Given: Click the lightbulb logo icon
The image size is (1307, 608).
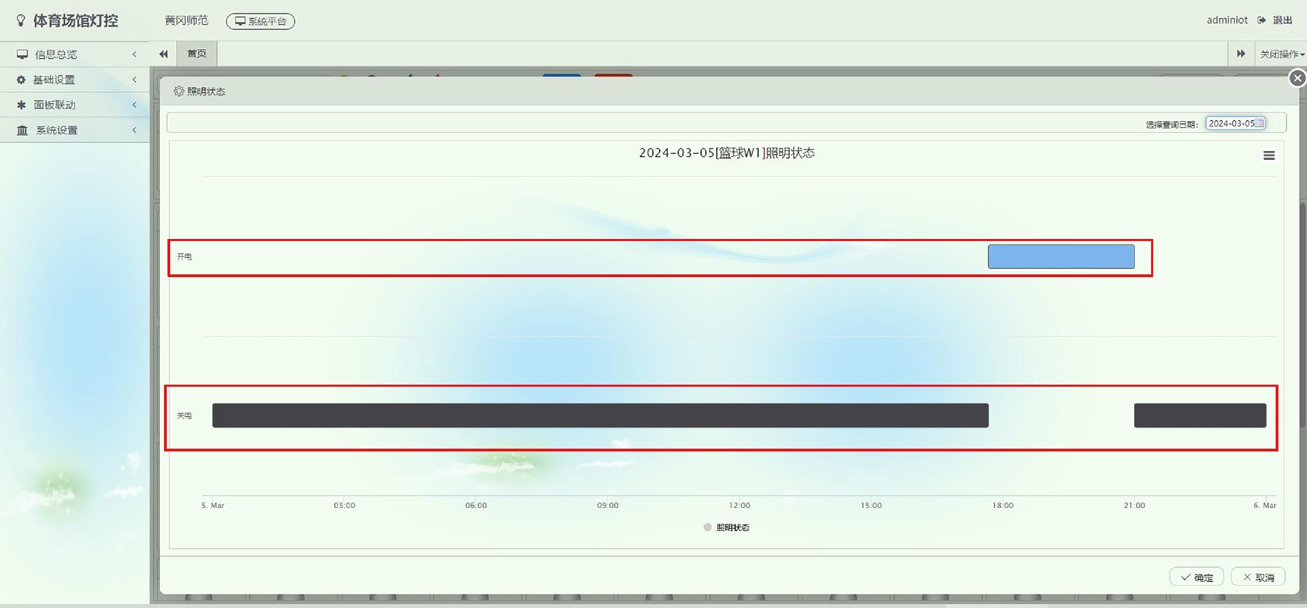Looking at the screenshot, I should point(21,21).
